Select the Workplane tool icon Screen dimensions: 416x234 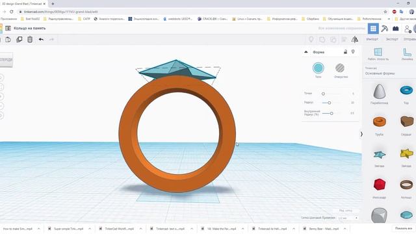tap(378, 52)
